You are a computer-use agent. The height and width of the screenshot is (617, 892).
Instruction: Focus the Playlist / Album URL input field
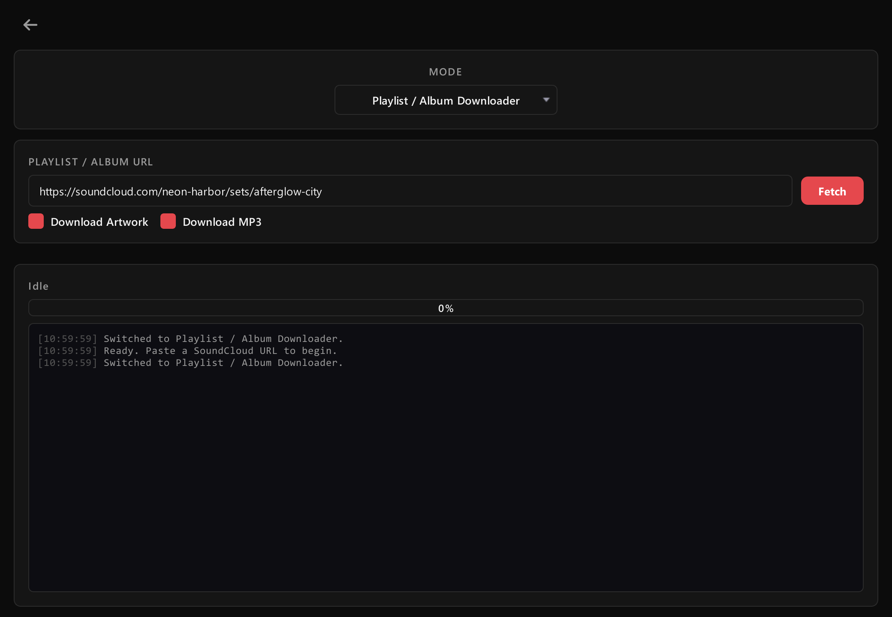point(410,191)
